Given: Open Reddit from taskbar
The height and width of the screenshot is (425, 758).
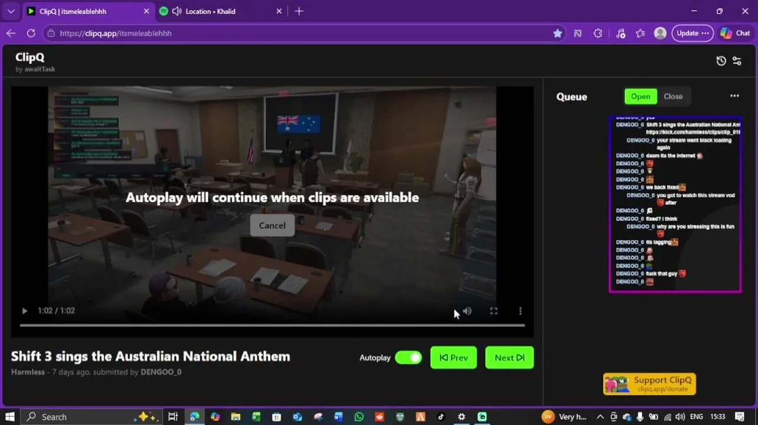Looking at the screenshot, I should pyautogui.click(x=379, y=417).
